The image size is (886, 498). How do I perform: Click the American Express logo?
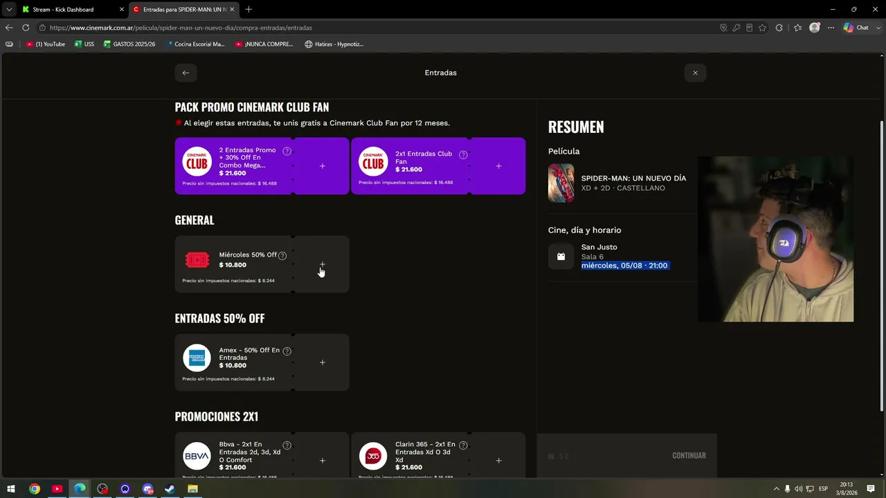(197, 358)
